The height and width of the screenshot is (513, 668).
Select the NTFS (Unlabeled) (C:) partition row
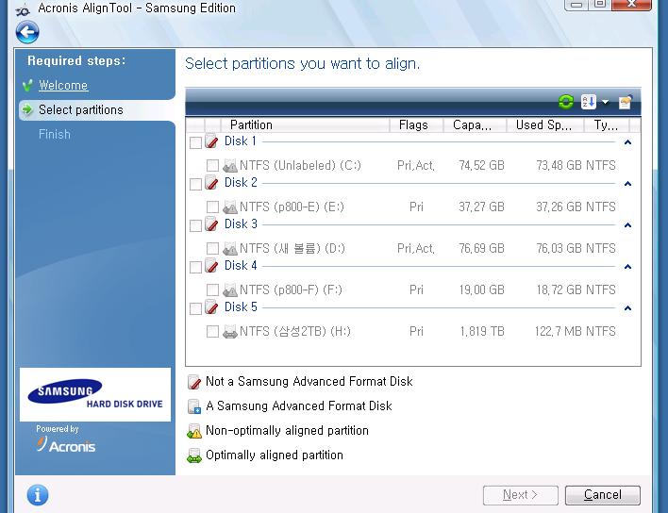point(300,166)
